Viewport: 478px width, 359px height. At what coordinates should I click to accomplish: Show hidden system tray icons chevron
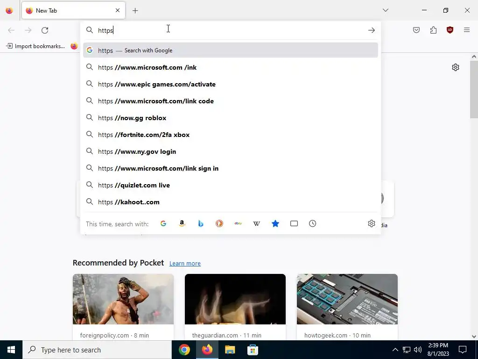pos(395,350)
